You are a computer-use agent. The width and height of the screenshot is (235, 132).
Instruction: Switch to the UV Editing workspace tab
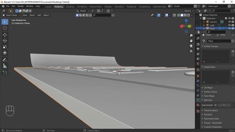[x=82, y=7]
